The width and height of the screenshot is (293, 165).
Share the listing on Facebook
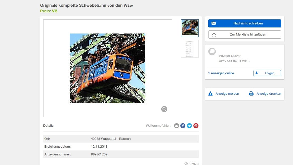(183, 126)
